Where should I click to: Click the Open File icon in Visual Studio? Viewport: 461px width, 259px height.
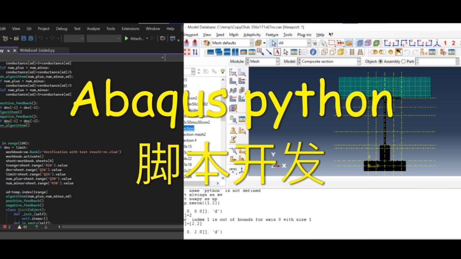point(17,38)
